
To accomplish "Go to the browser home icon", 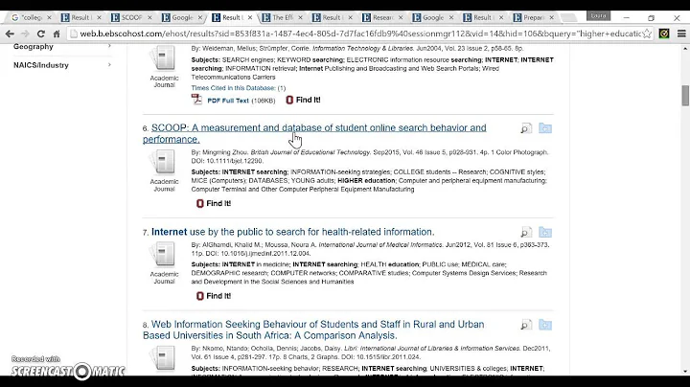I will [57, 34].
